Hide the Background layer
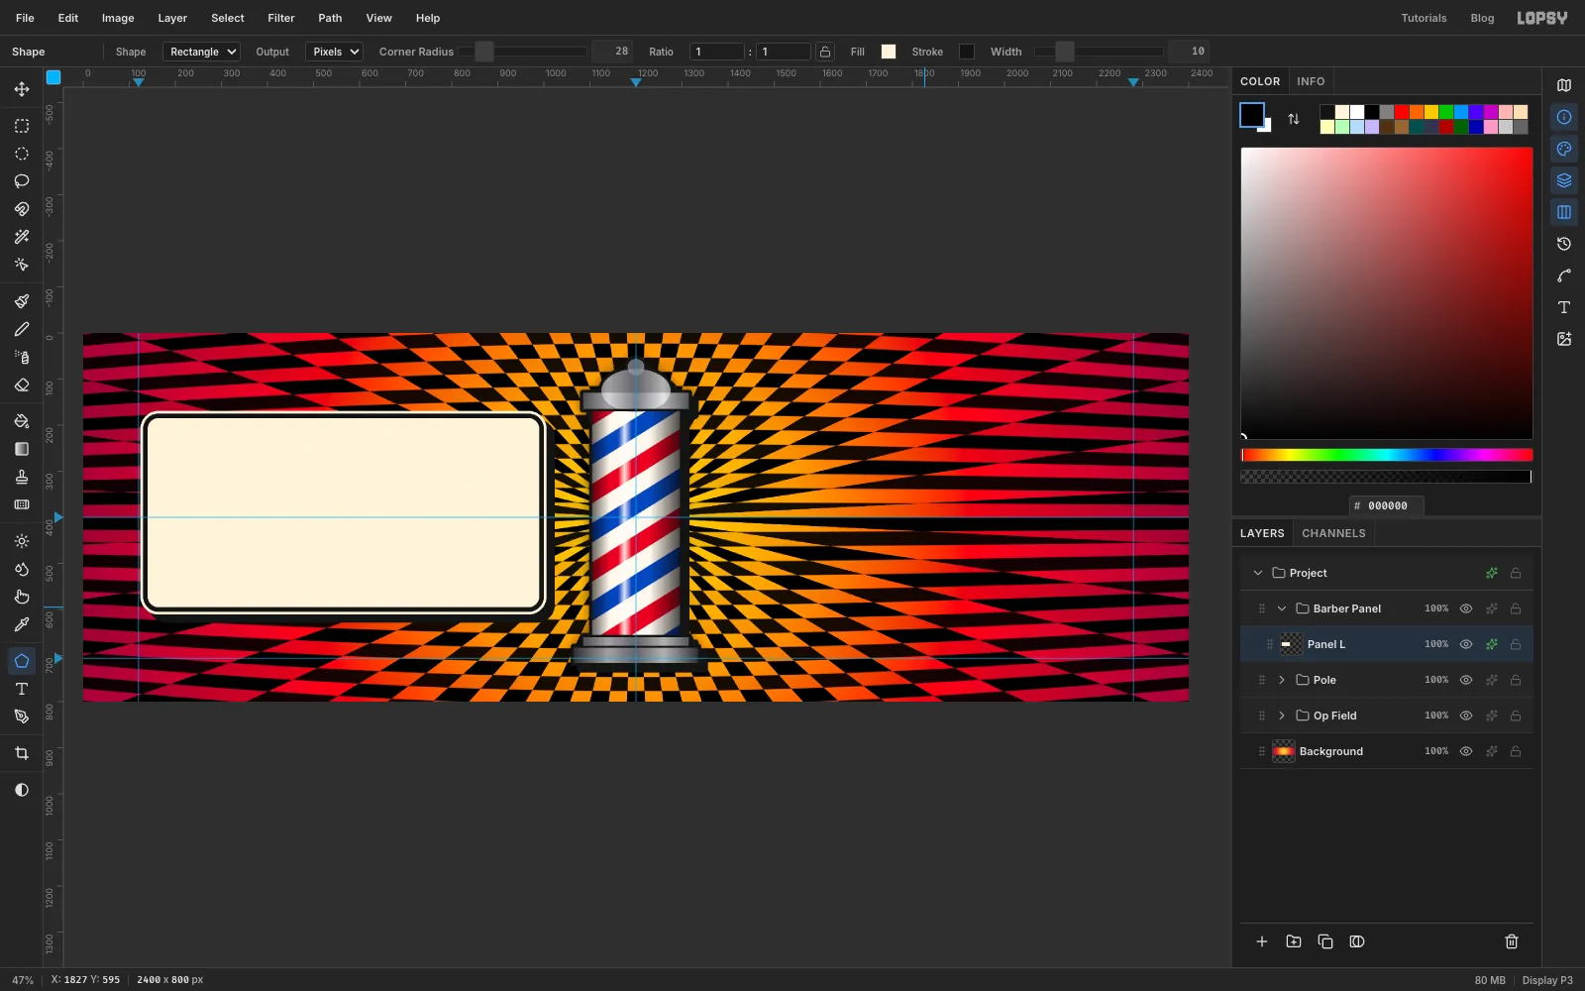Viewport: 1585px width, 991px height. (1466, 751)
